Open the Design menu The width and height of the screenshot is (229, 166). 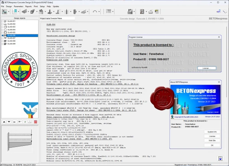9,6
